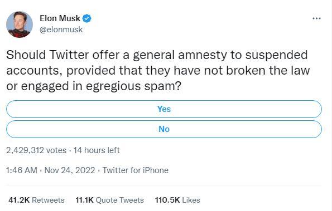Click the word Retweets in the stats row
Viewport: 332px width, 211px height.
49,200
